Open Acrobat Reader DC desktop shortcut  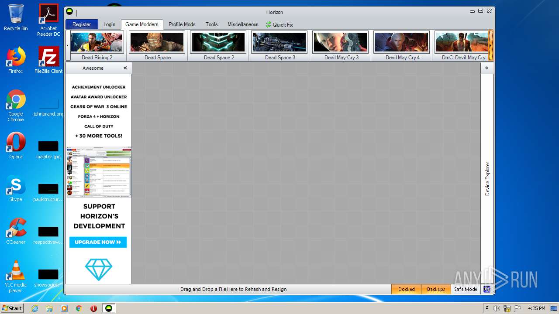(x=48, y=20)
